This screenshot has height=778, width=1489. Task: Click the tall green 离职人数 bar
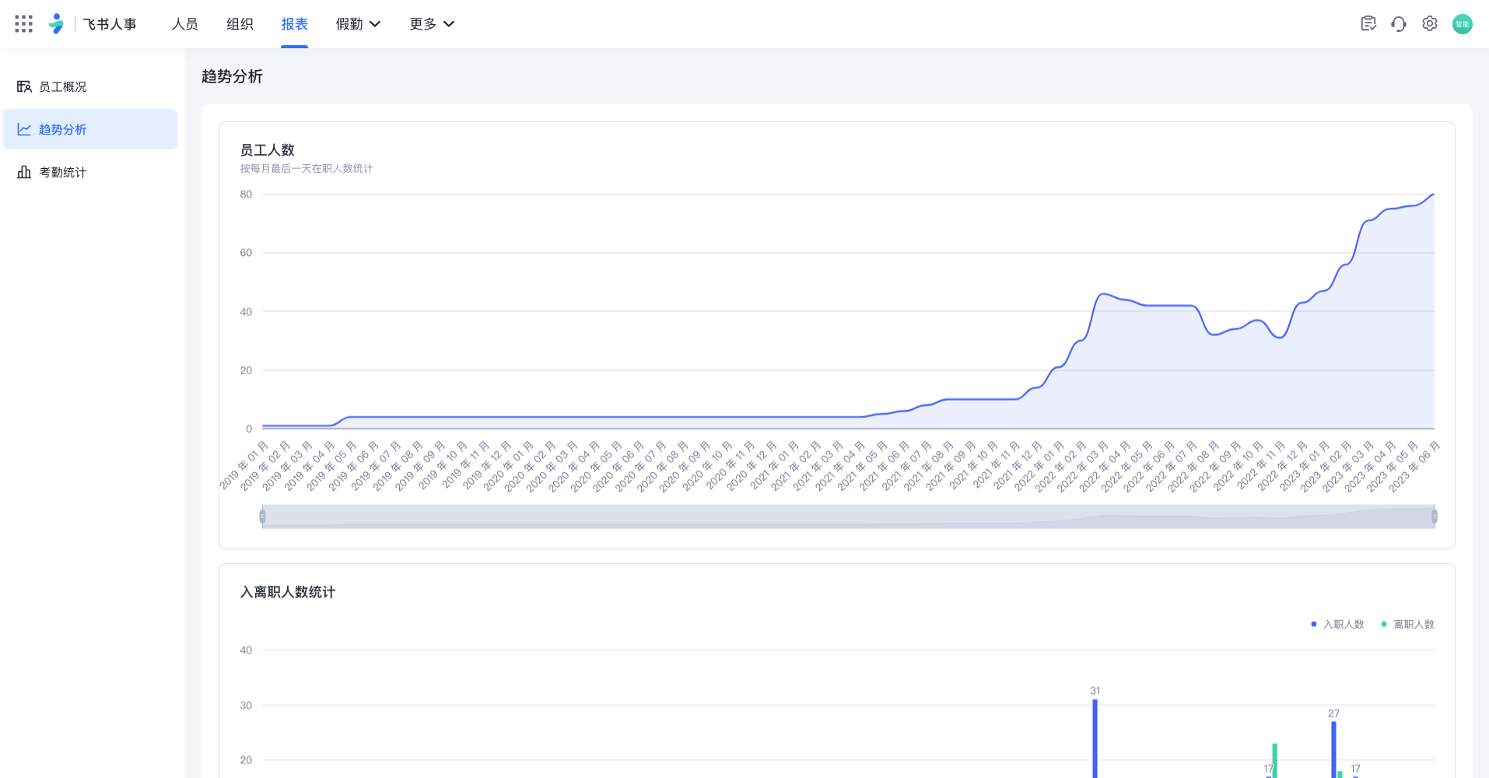coord(1274,761)
